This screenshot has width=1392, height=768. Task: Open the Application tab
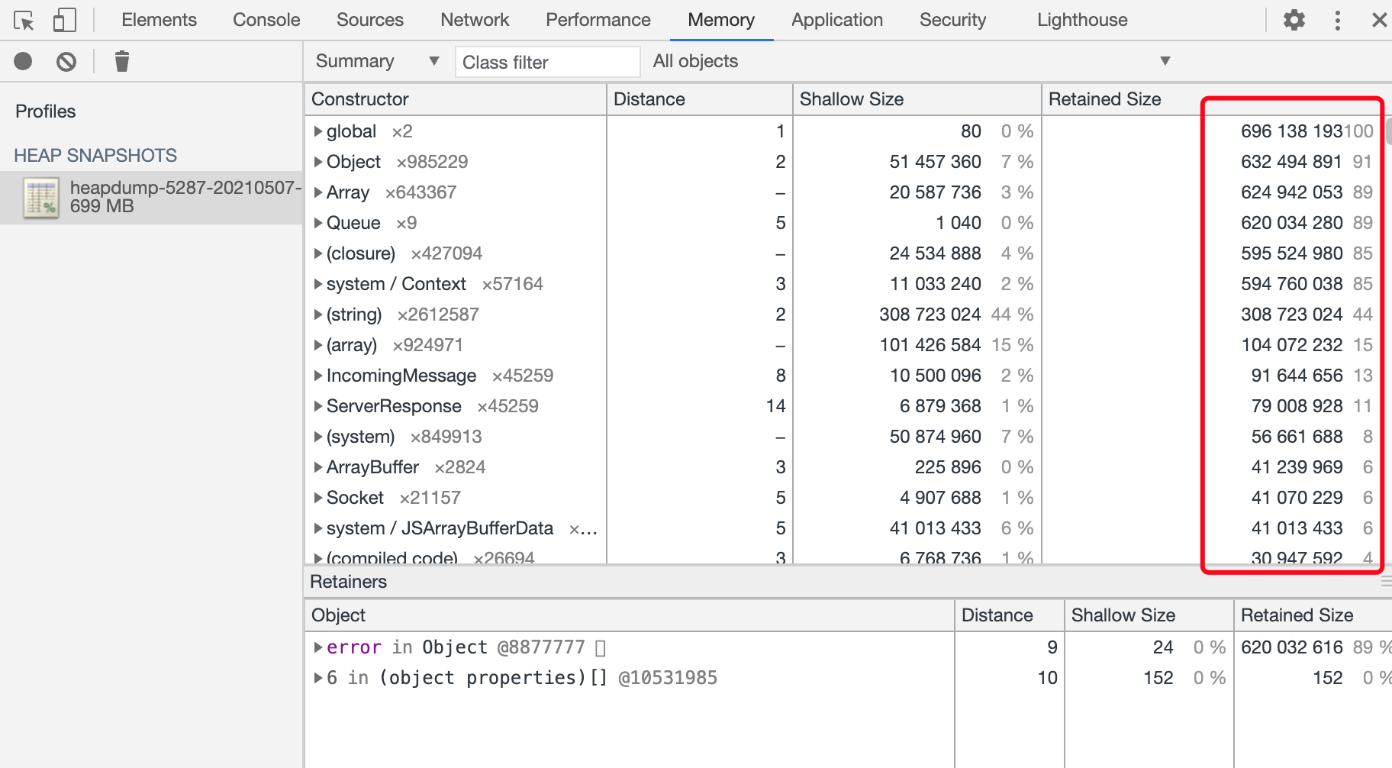pos(837,20)
